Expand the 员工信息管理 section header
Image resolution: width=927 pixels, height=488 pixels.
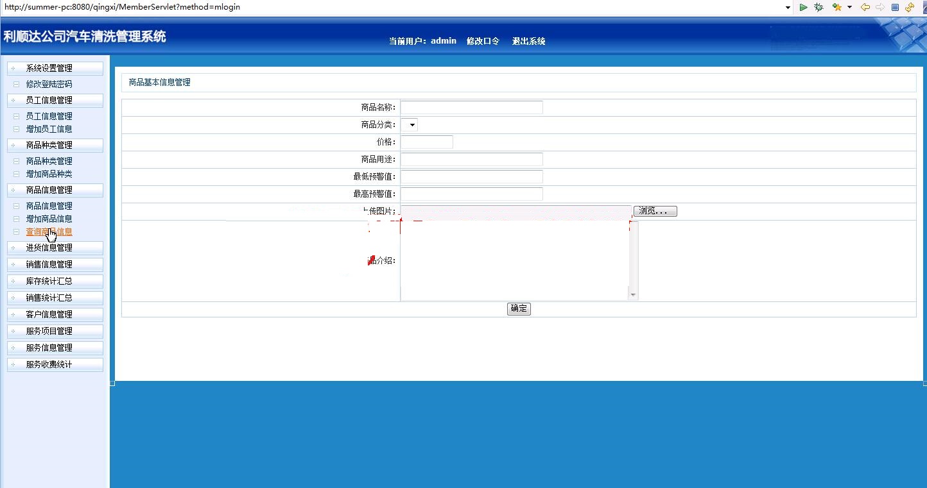[55, 100]
